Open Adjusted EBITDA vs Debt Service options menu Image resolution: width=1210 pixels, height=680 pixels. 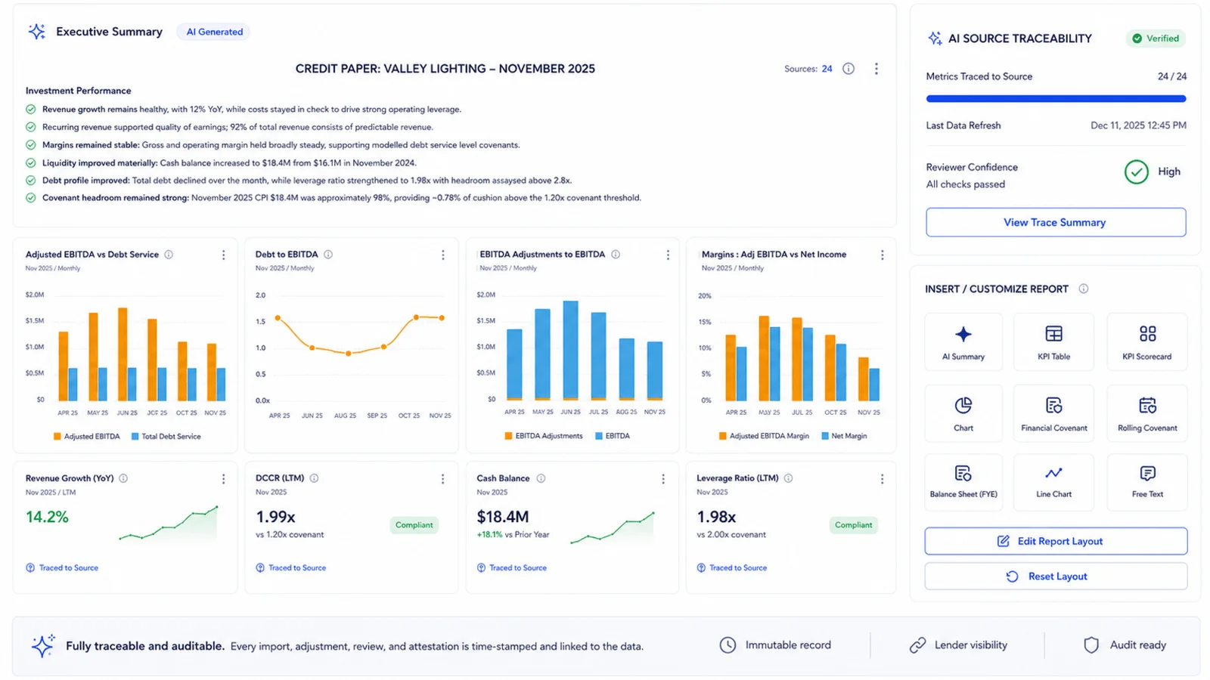(223, 255)
